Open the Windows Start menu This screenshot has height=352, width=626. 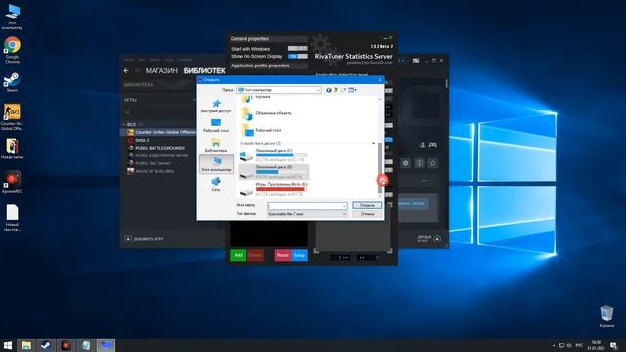point(8,345)
